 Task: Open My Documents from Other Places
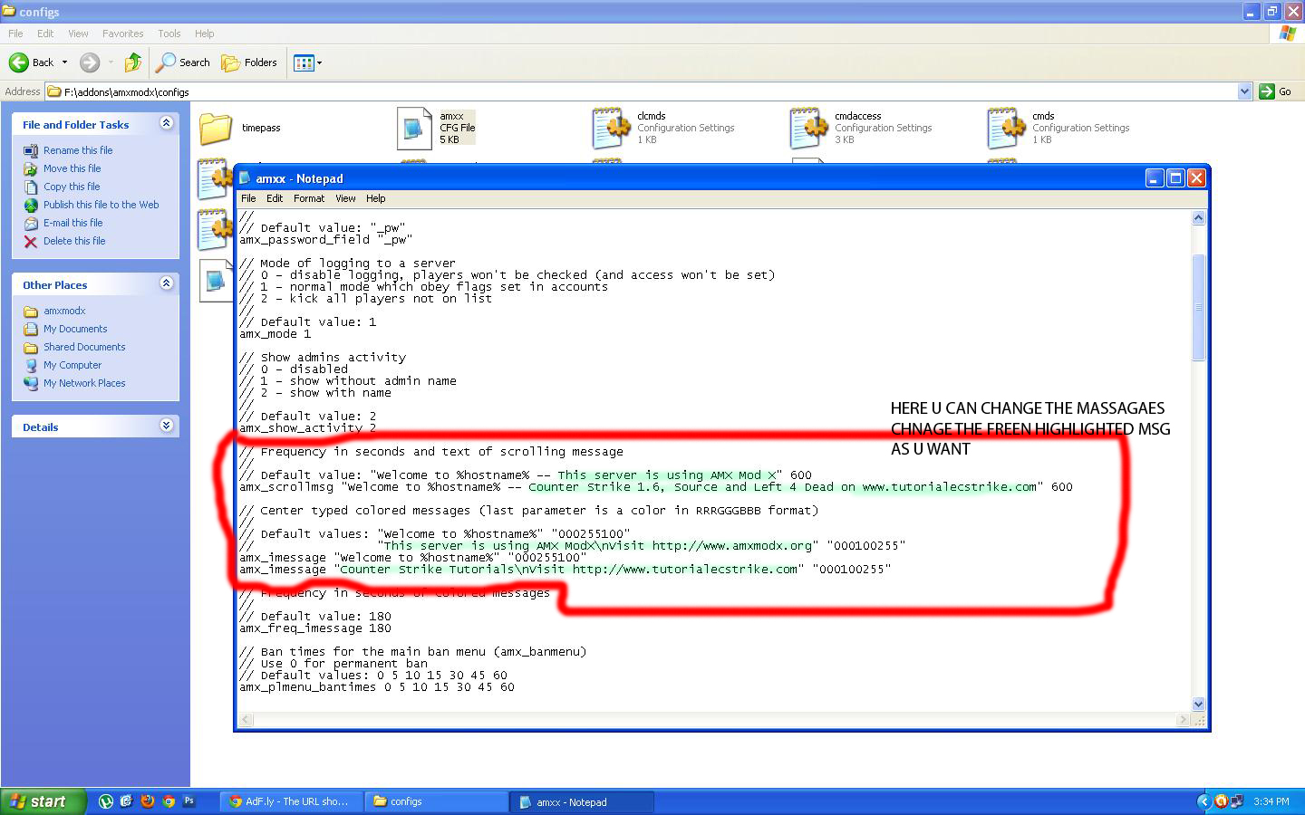point(75,329)
